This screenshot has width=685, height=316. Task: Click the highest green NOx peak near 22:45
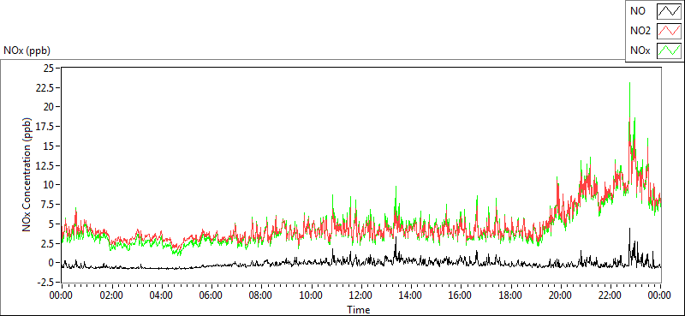tap(629, 83)
